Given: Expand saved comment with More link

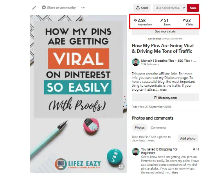Looking at the screenshot, I should (175, 173).
